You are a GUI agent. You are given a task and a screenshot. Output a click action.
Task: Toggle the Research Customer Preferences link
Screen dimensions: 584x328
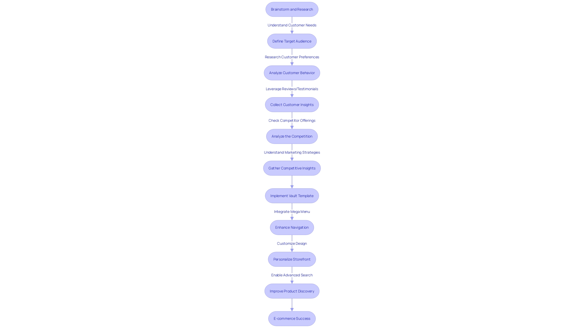[x=292, y=56]
